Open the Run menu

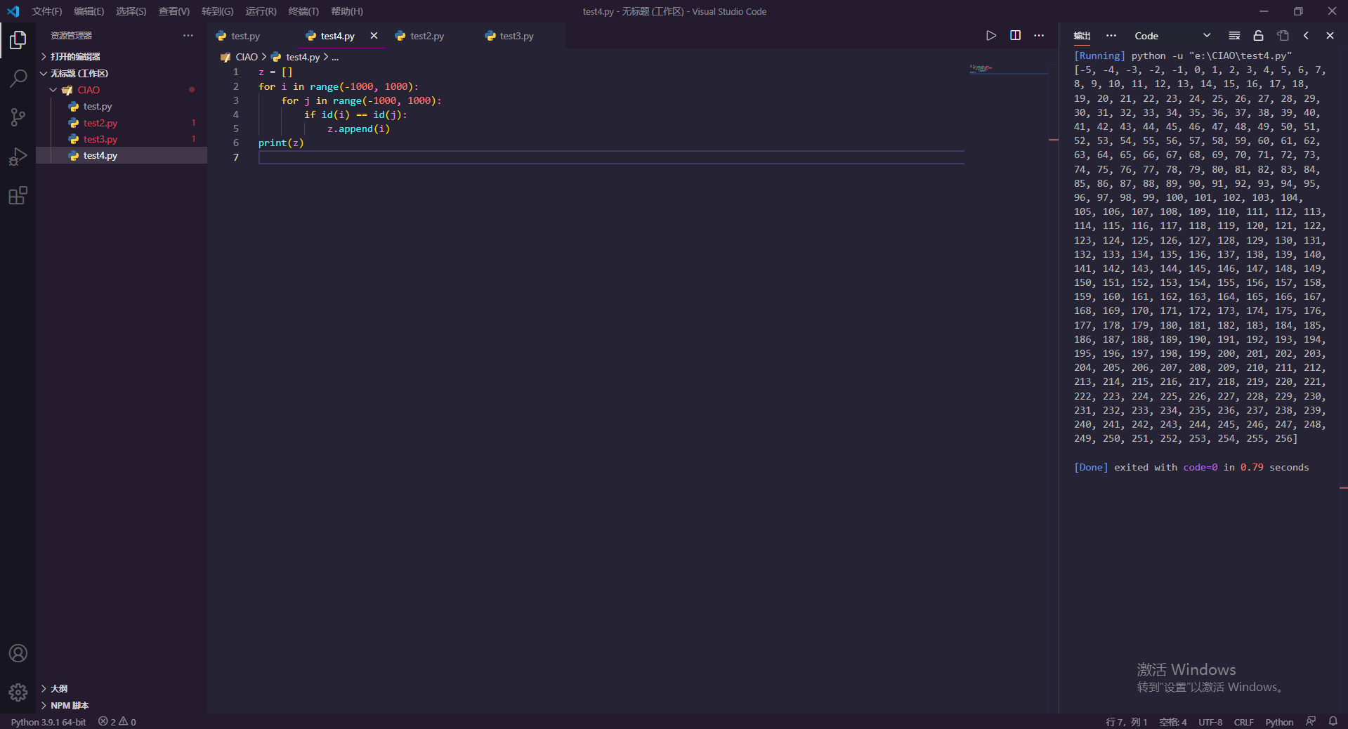pyautogui.click(x=261, y=11)
